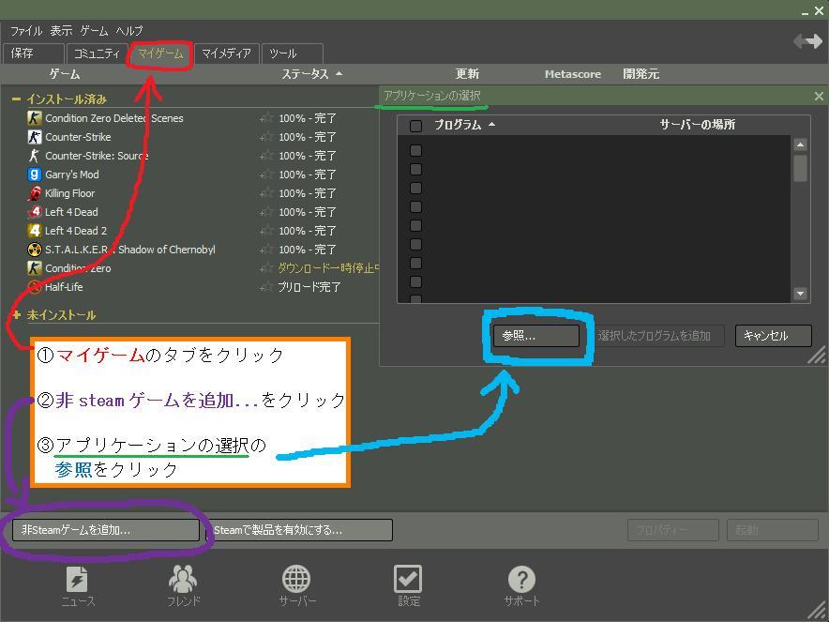This screenshot has width=829, height=622.
Task: Check the third program checkbox in list
Action: [416, 189]
